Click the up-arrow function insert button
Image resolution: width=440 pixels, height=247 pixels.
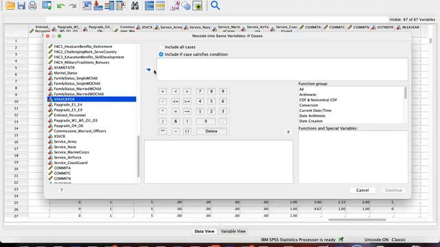pyautogui.click(x=288, y=132)
